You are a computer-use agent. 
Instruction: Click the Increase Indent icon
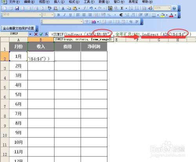(x=147, y=15)
